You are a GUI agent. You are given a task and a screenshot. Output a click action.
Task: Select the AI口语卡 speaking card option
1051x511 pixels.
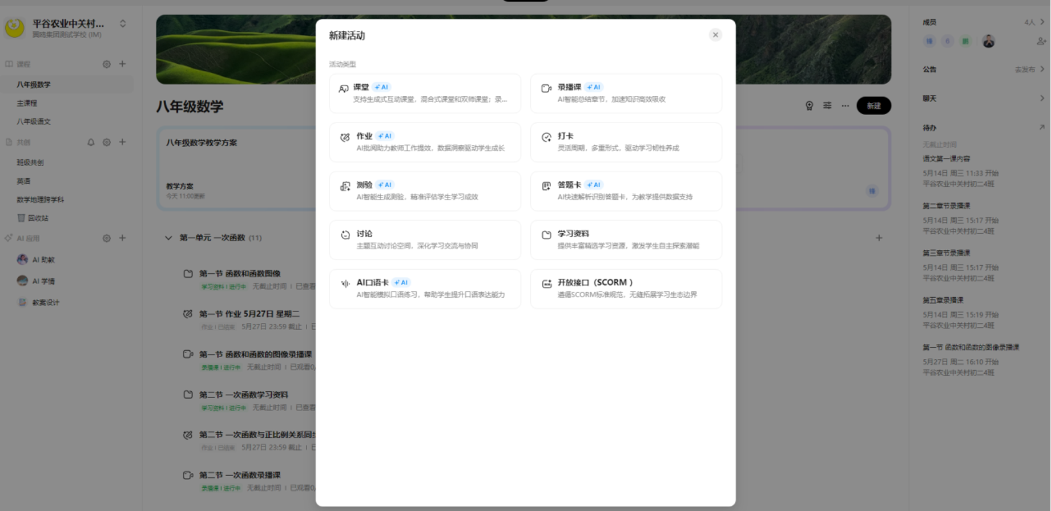click(x=425, y=289)
